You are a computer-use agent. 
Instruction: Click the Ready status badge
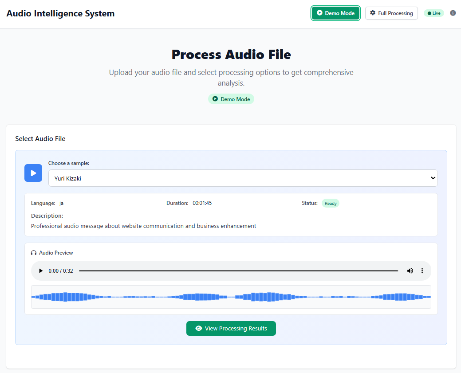[331, 204]
